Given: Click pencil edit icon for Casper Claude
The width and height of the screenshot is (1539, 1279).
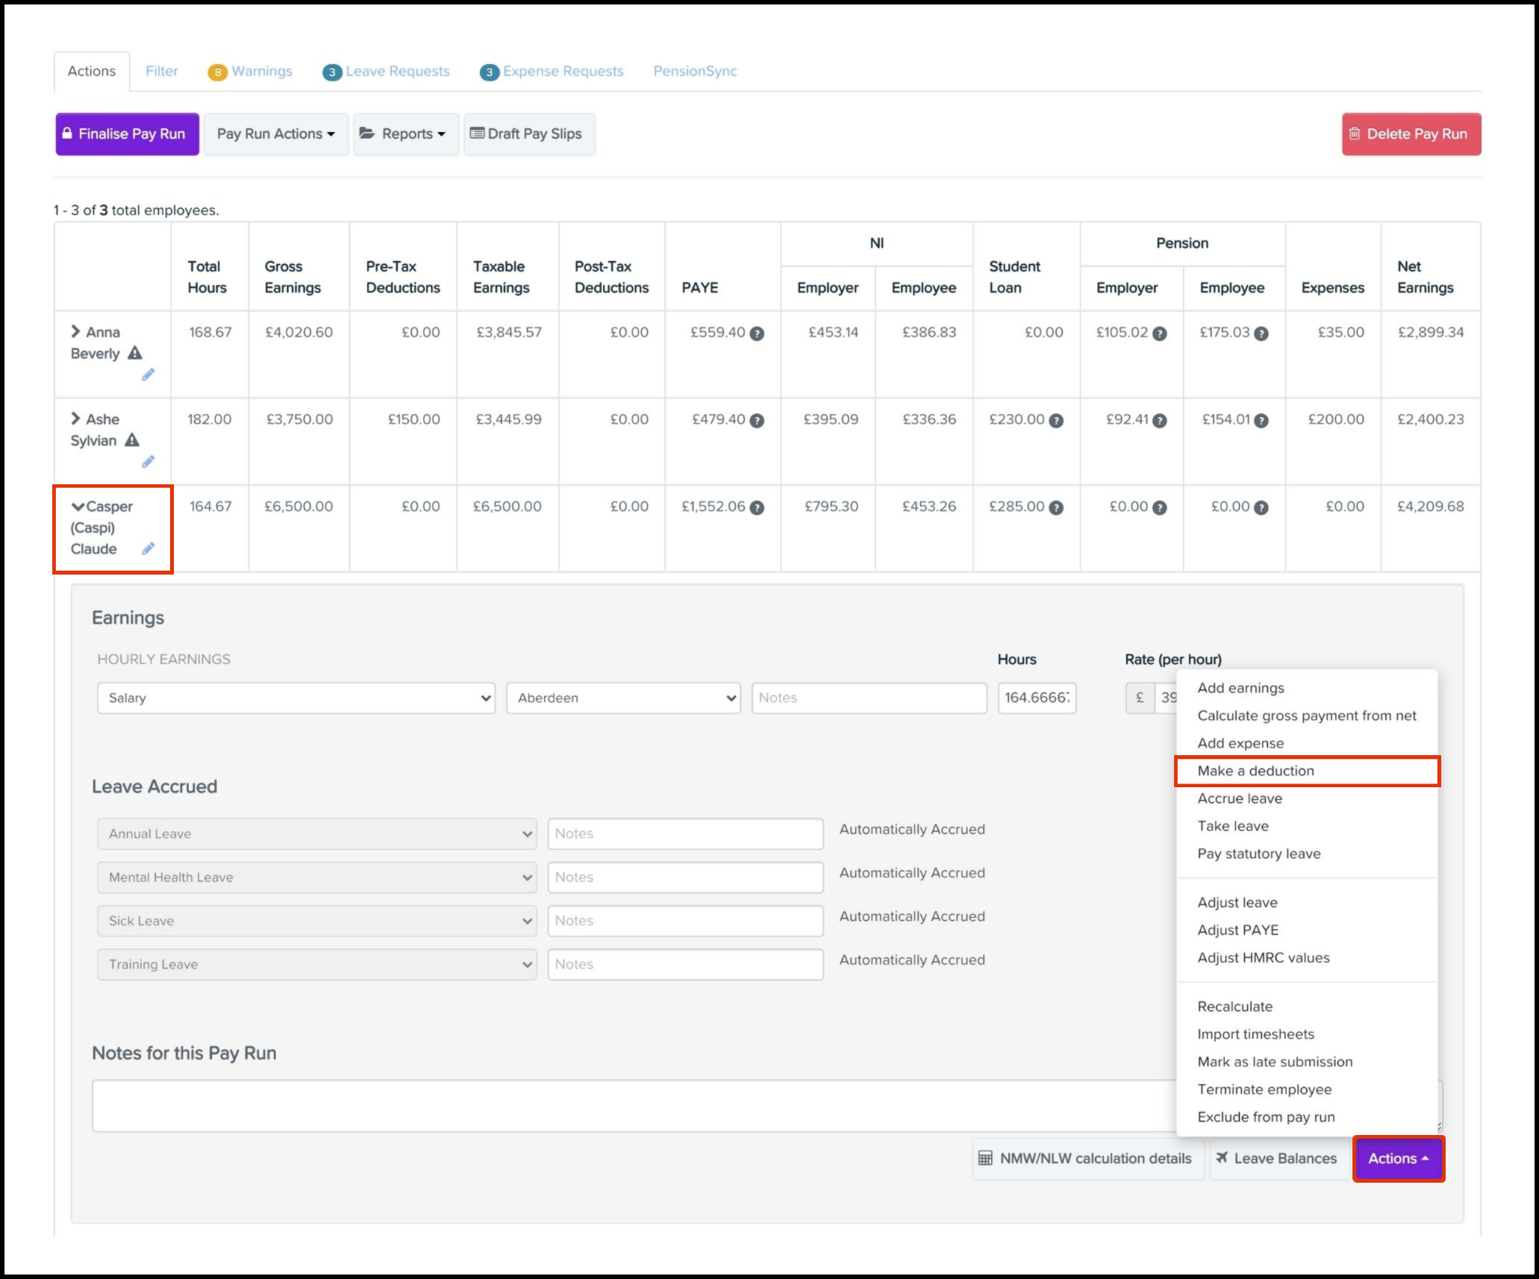Looking at the screenshot, I should pyautogui.click(x=148, y=549).
